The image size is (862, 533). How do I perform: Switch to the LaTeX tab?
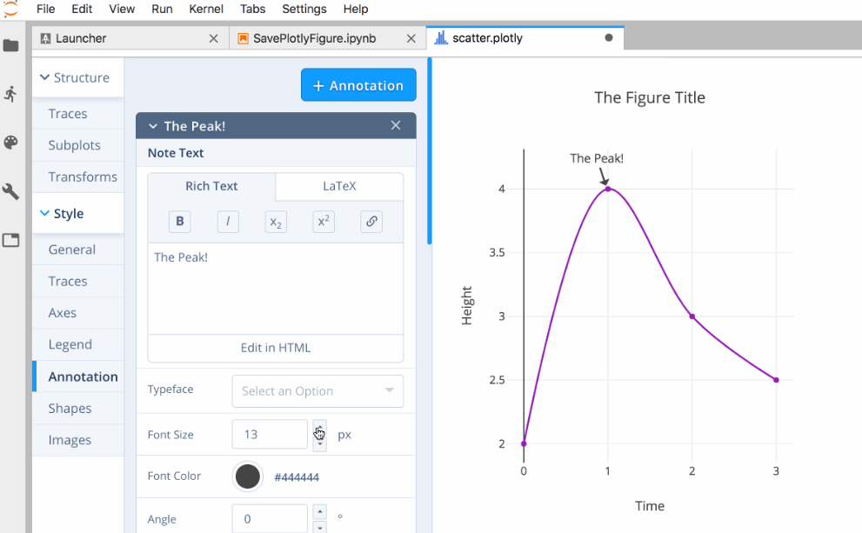339,186
